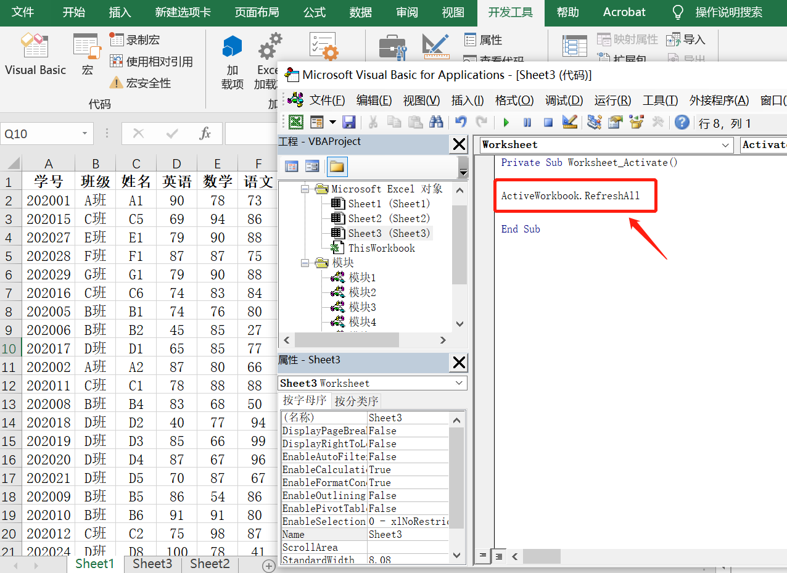Select ThisWorkbook in project tree
Screen dimensions: 787x573
[x=382, y=248]
